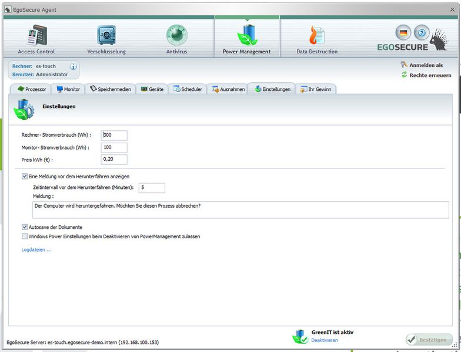The image size is (461, 352).
Task: Open the Logdateien link
Action: (x=36, y=250)
